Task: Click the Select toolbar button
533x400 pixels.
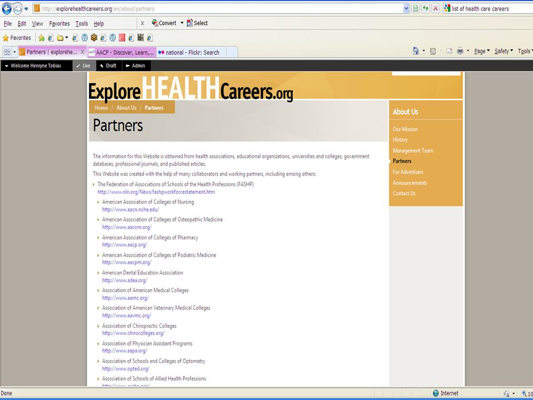Action: [197, 23]
